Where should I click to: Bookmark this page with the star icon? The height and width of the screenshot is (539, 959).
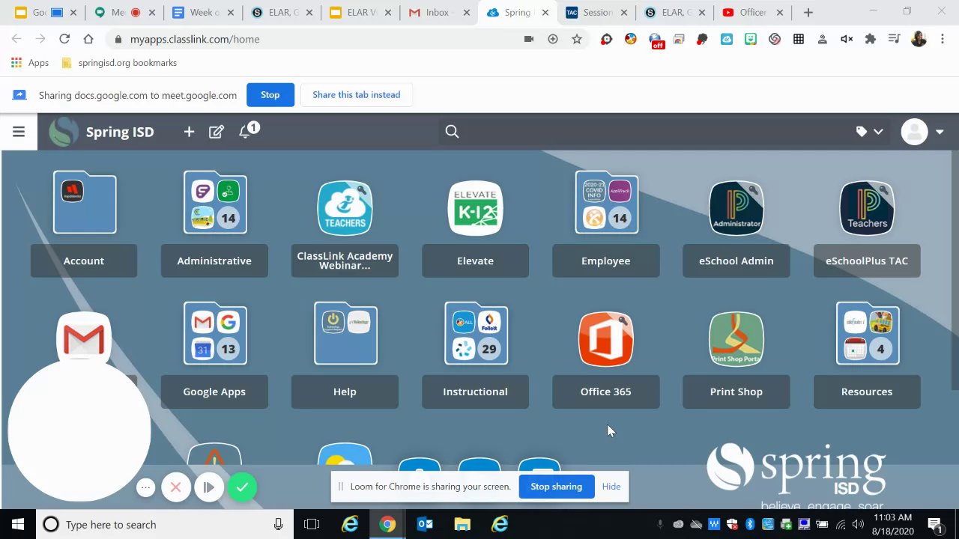click(577, 39)
